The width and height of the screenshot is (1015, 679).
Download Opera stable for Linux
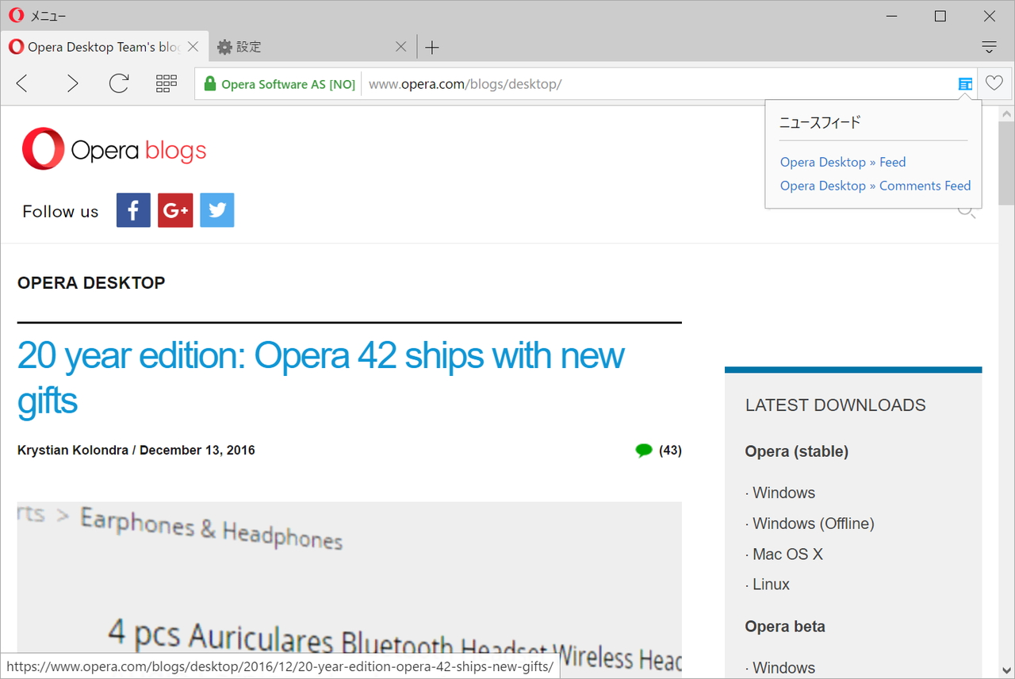[771, 585]
